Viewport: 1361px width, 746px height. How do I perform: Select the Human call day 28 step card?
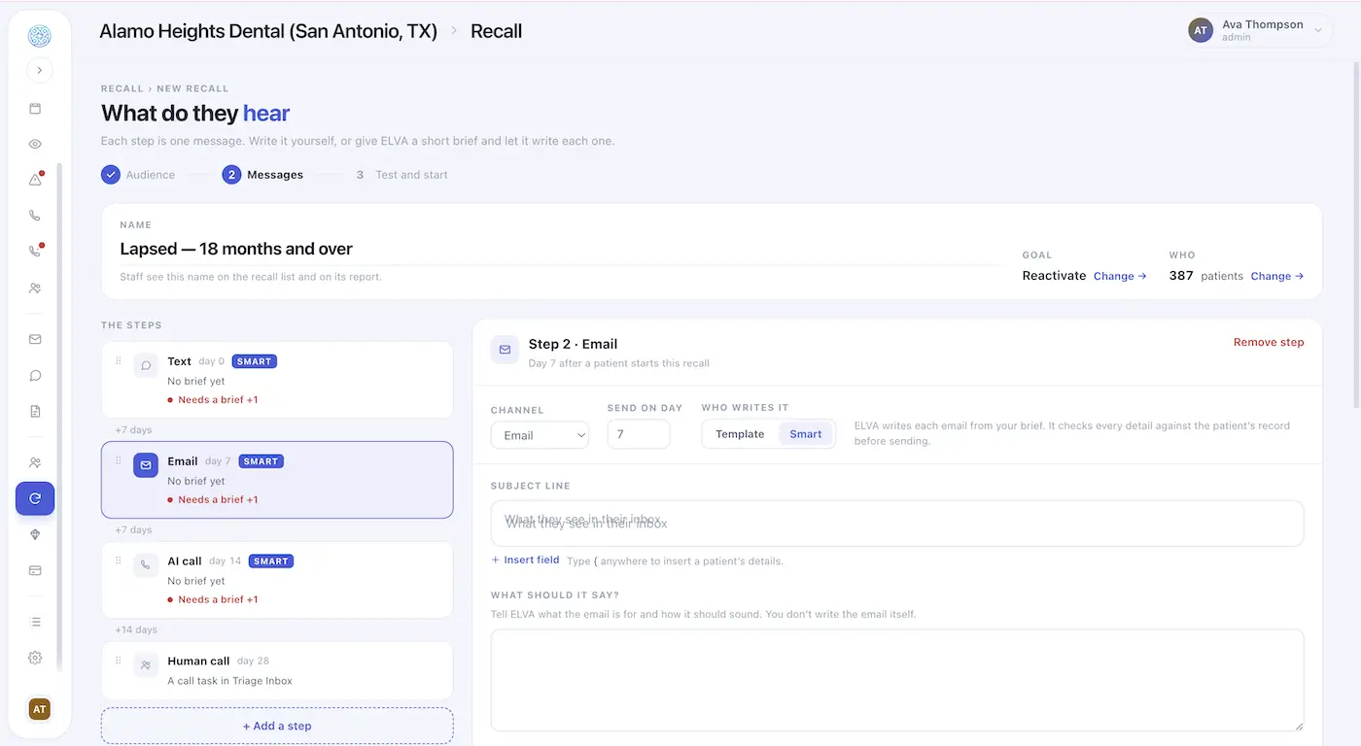pos(277,670)
